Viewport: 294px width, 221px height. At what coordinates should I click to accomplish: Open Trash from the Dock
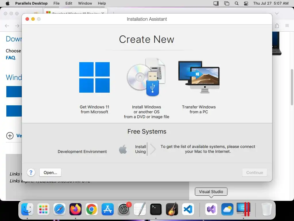click(x=266, y=209)
